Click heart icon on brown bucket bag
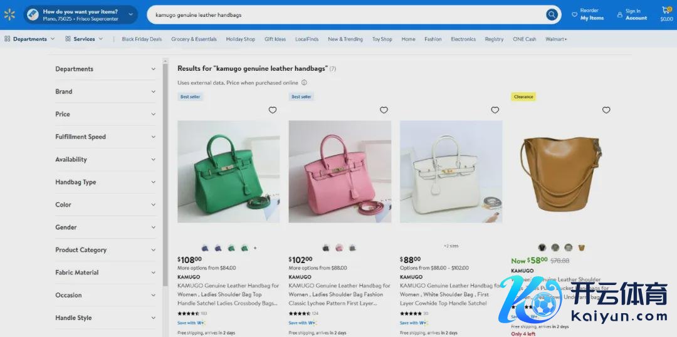Viewport: 677px width, 337px height. coord(606,110)
